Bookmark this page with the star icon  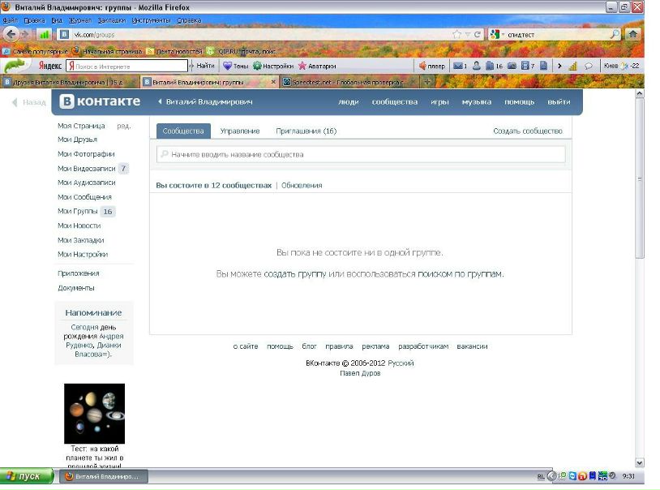pyautogui.click(x=457, y=35)
